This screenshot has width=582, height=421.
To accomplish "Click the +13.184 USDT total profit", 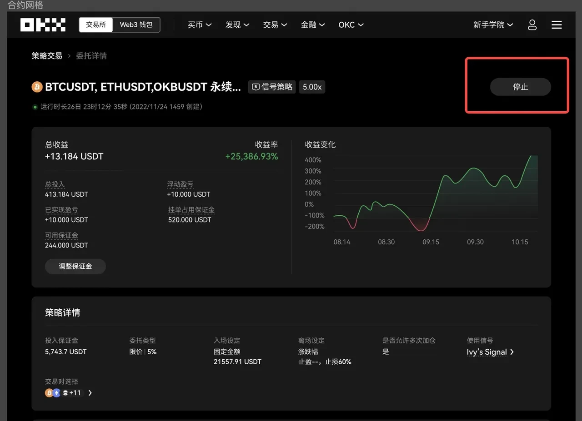I will [x=74, y=157].
